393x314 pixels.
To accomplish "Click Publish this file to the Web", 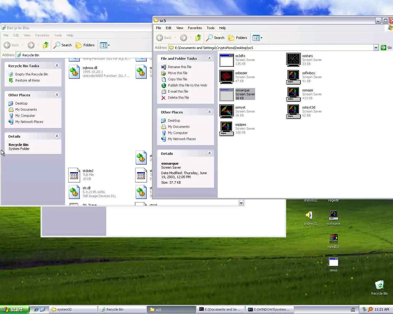I will tap(187, 85).
